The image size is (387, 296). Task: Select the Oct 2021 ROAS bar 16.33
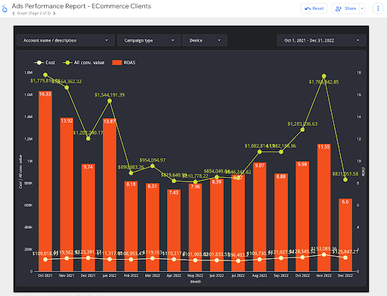45,181
